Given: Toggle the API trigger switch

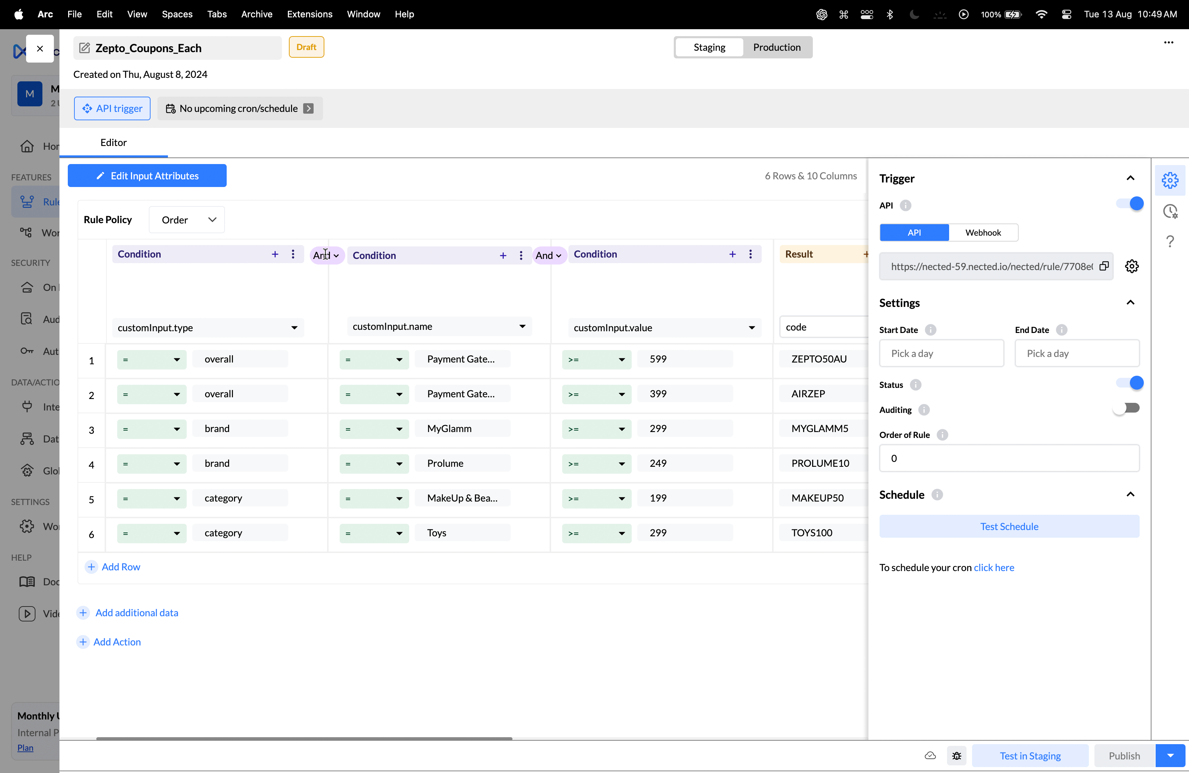Looking at the screenshot, I should (x=1130, y=204).
